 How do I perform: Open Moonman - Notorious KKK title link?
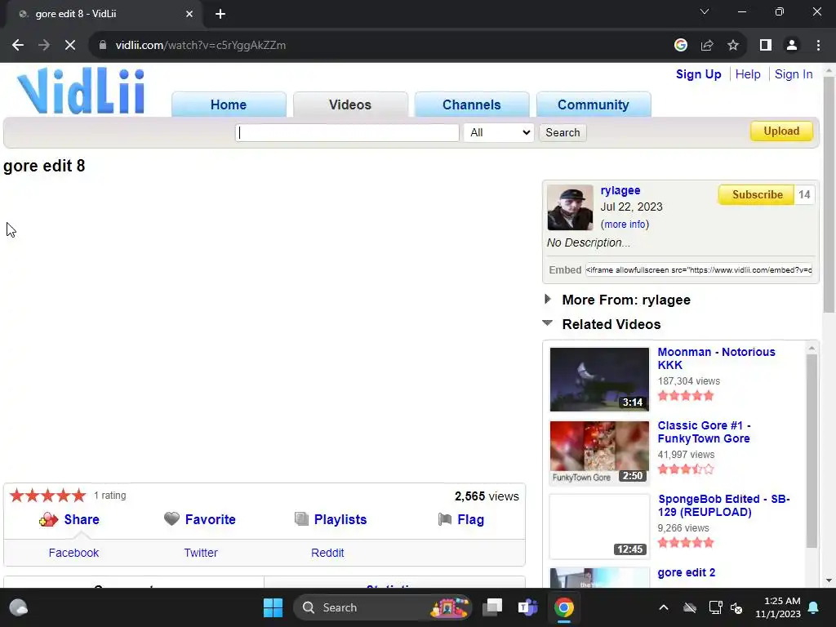[x=716, y=358]
